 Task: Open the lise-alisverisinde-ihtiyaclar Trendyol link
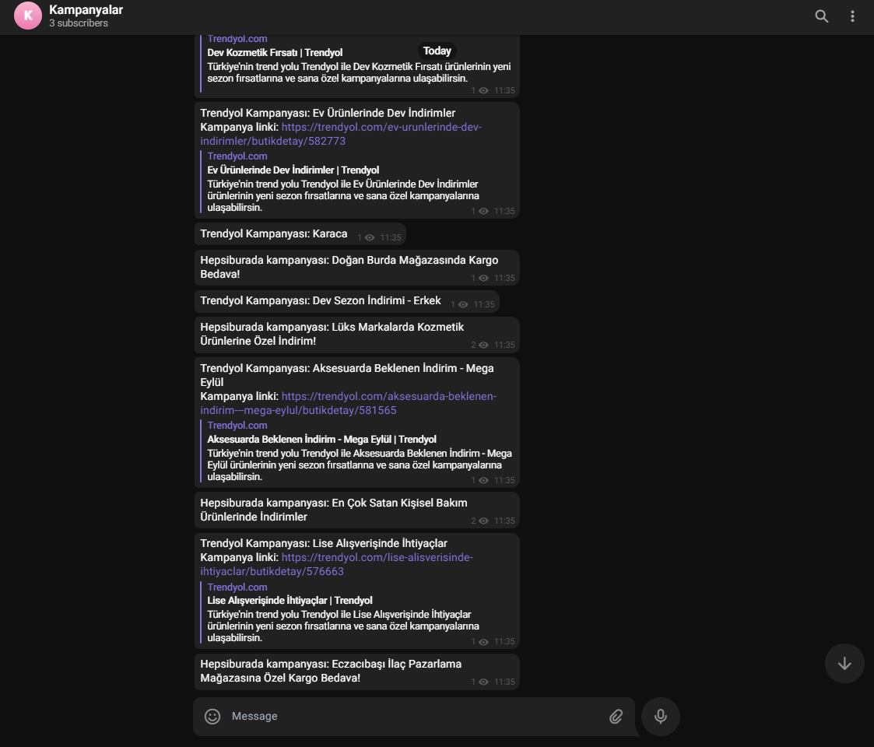tap(336, 564)
